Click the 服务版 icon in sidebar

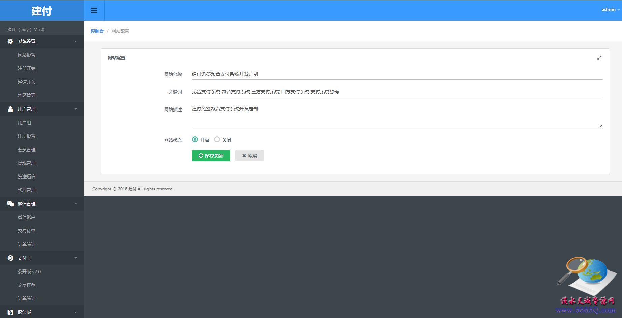[x=10, y=312]
